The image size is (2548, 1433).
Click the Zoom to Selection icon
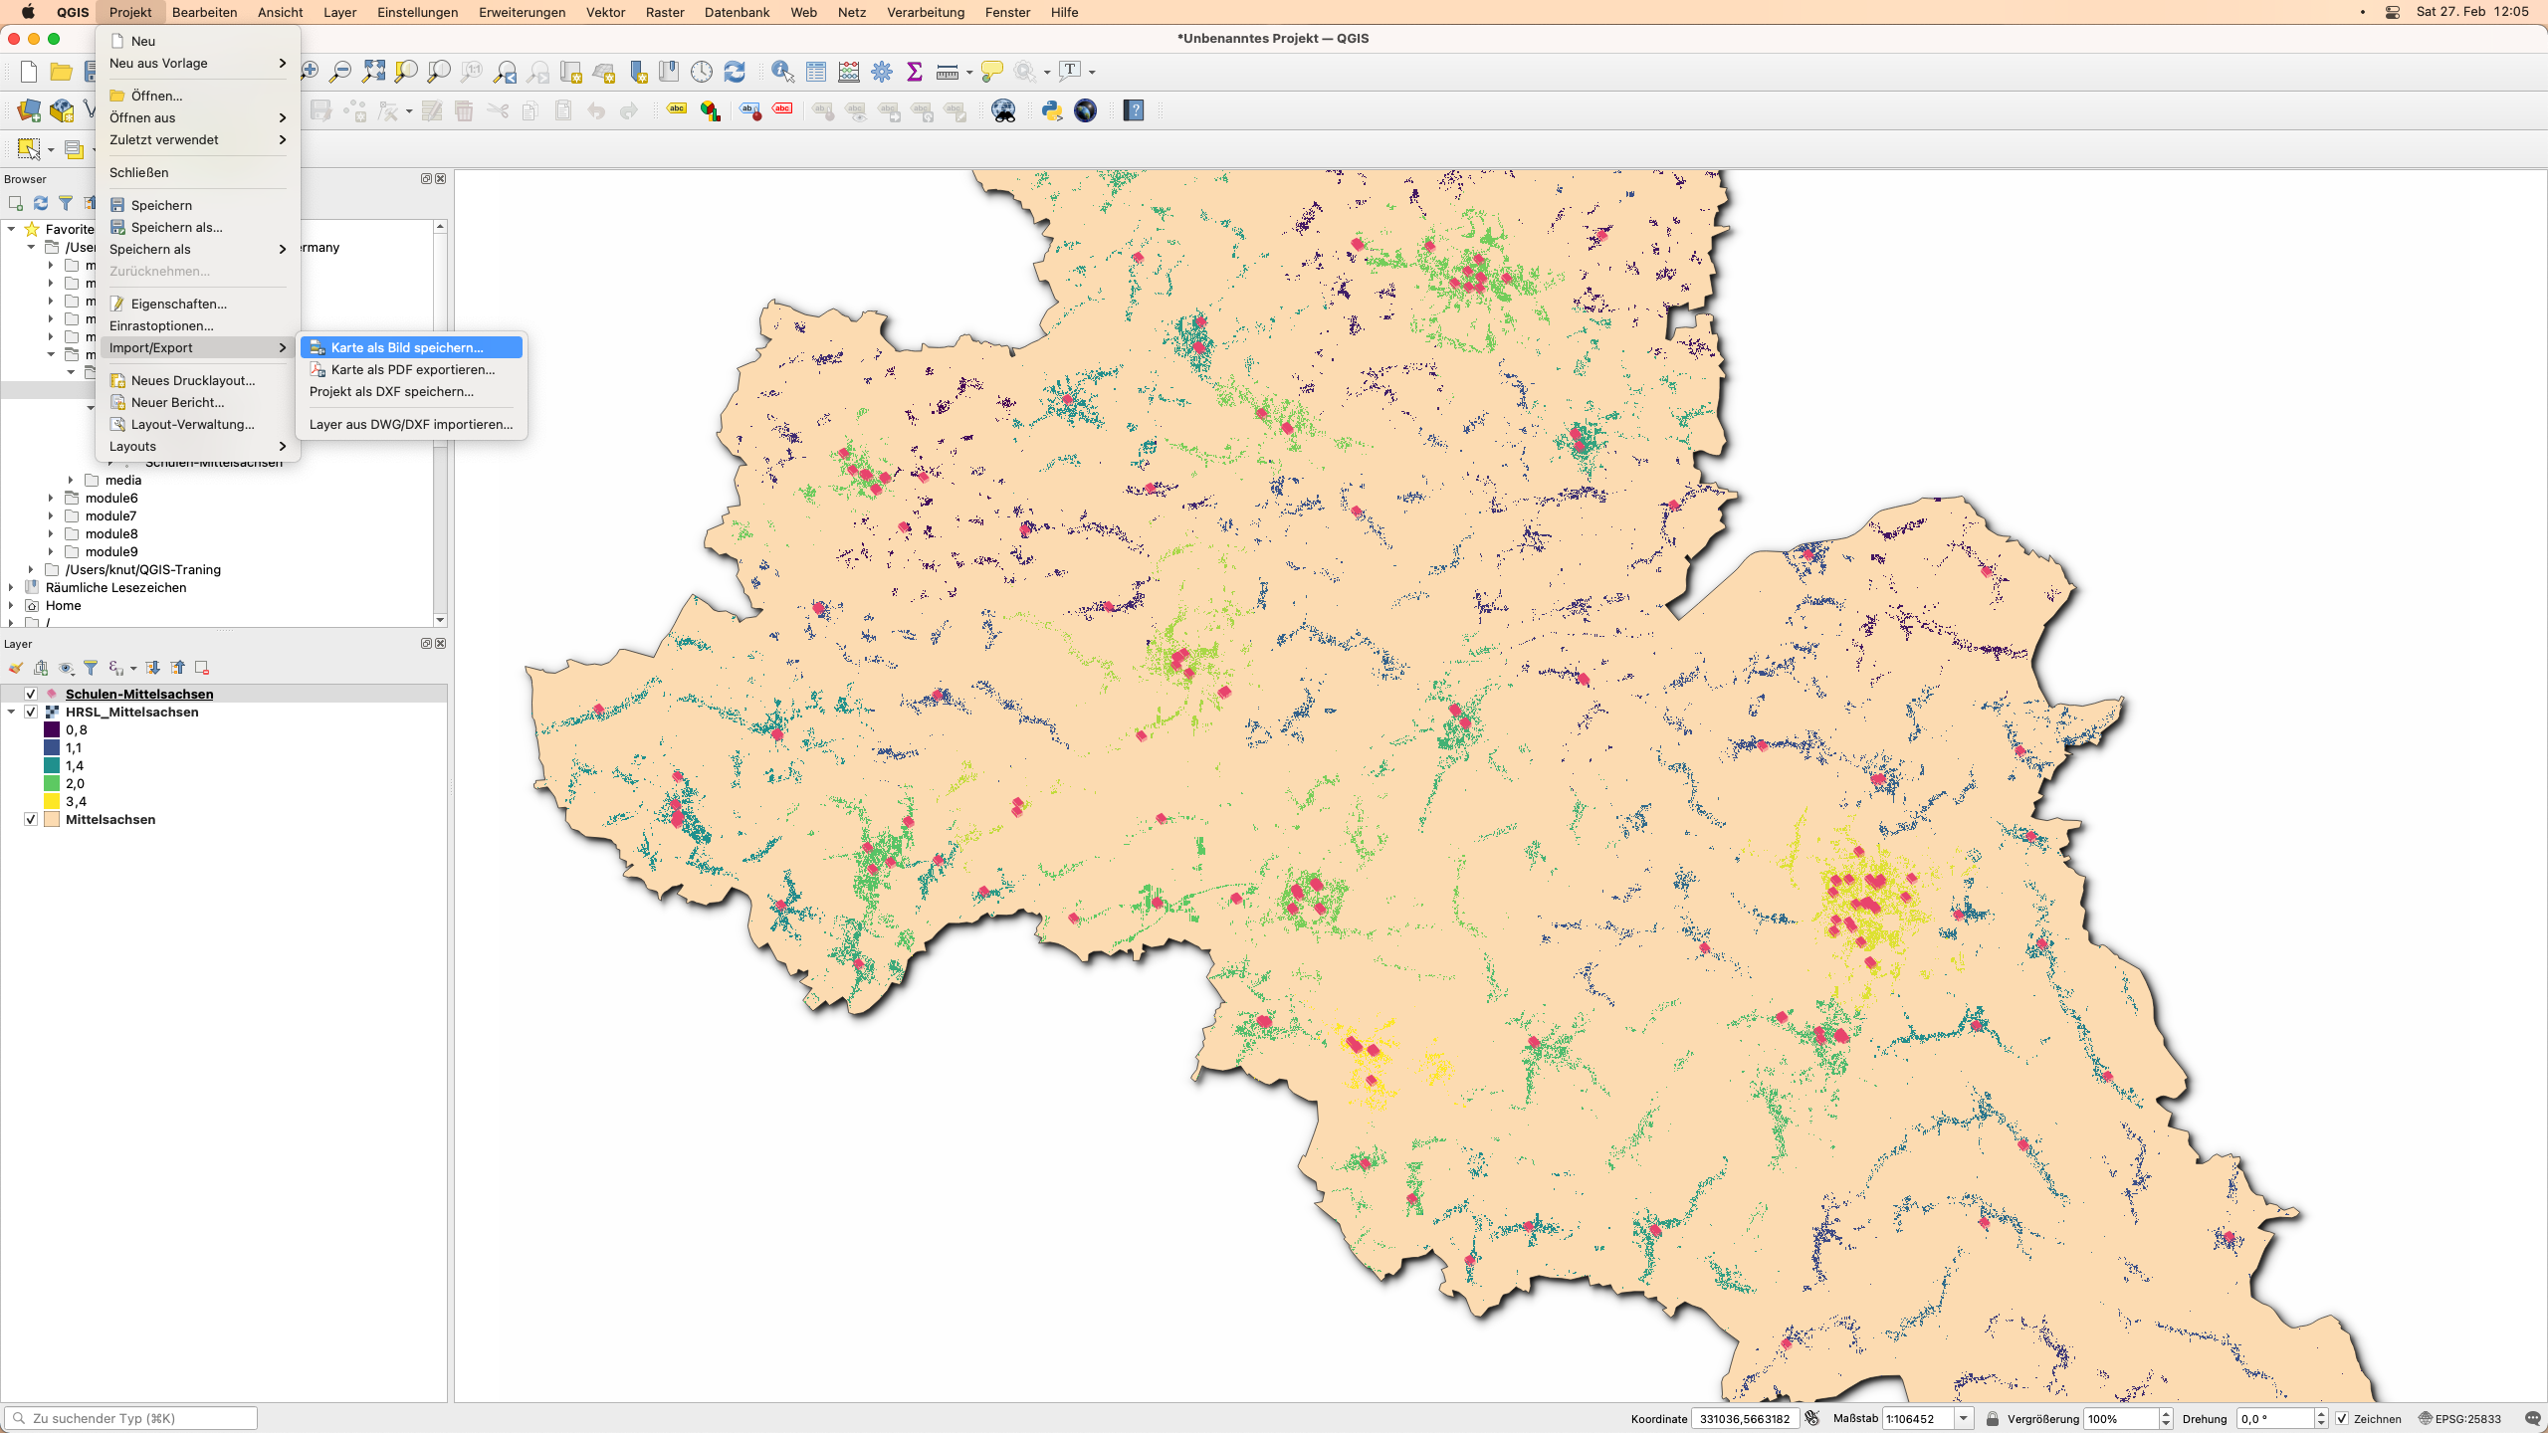pyautogui.click(x=406, y=72)
